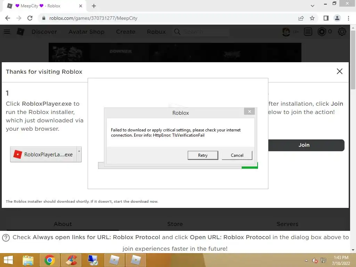Open the taskbar clock and date
The height and width of the screenshot is (267, 356).
click(341, 260)
